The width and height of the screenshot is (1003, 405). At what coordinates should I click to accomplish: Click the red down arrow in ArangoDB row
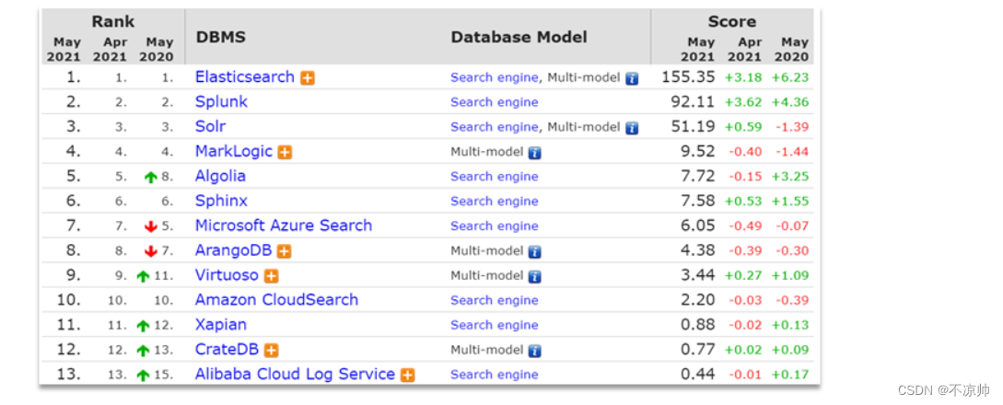click(x=151, y=251)
